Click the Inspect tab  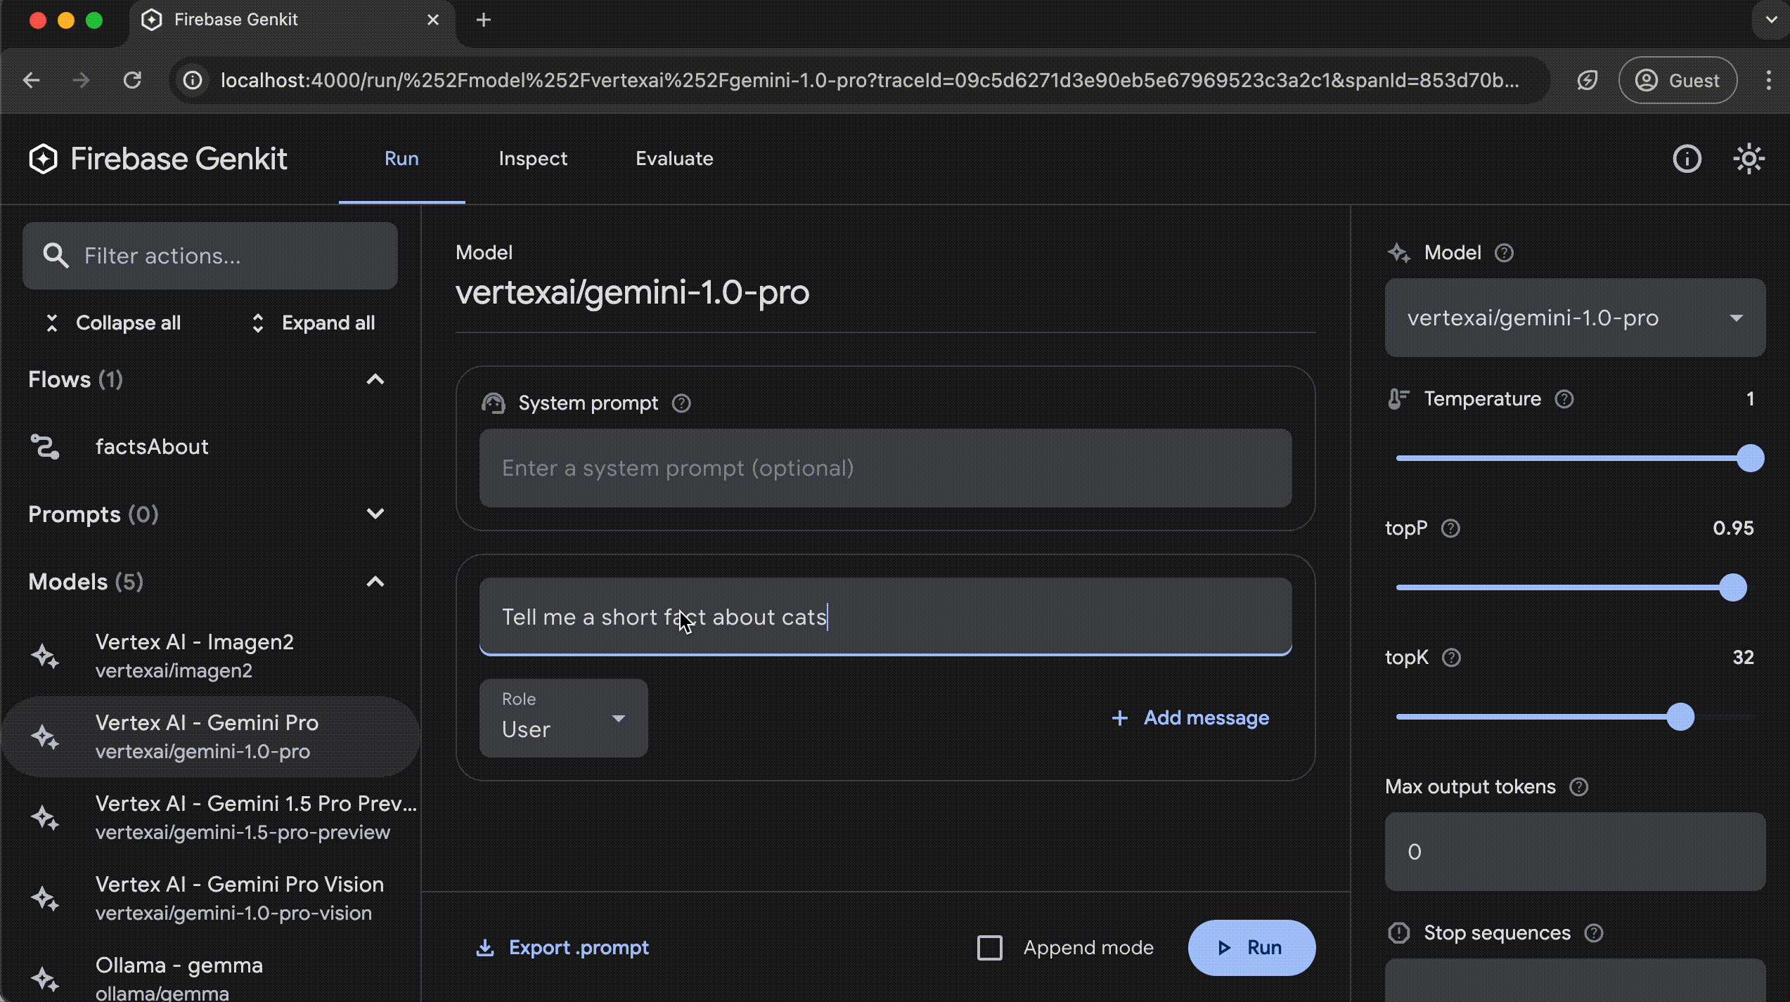(534, 159)
